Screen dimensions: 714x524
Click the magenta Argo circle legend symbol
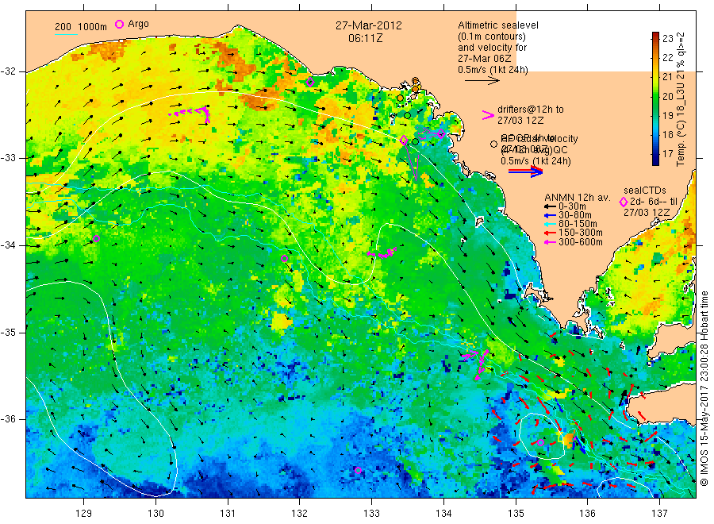119,24
